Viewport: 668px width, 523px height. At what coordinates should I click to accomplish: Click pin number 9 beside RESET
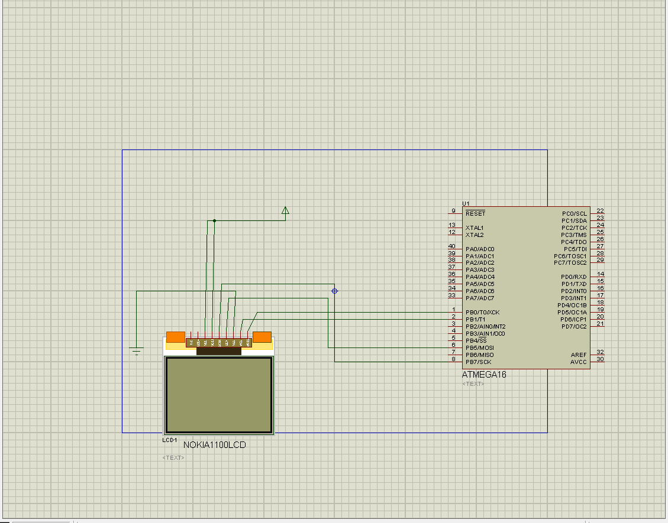pos(454,210)
